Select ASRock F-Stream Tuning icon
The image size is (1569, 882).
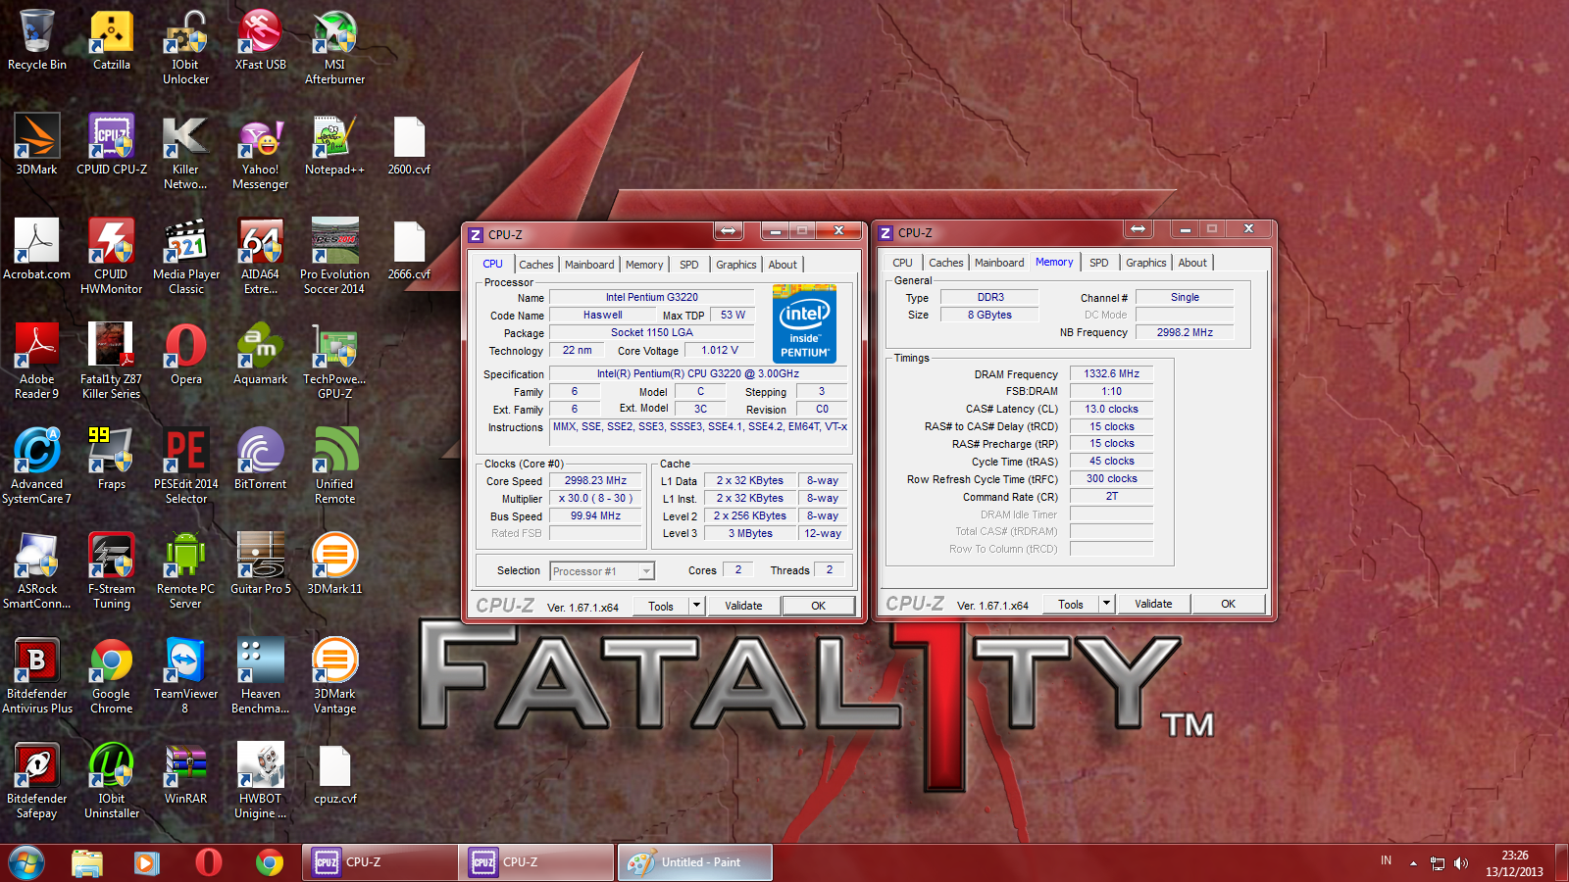[x=112, y=570]
